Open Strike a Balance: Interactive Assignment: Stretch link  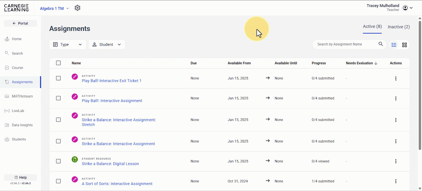pyautogui.click(x=119, y=122)
